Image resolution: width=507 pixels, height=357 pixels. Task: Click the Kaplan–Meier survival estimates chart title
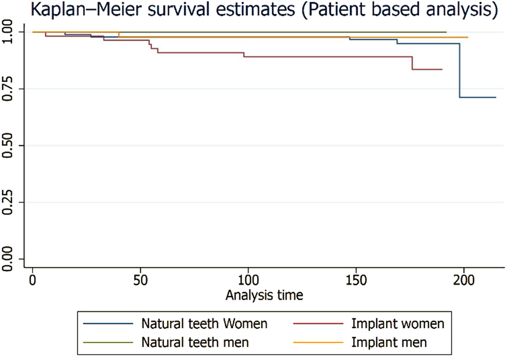(255, 10)
